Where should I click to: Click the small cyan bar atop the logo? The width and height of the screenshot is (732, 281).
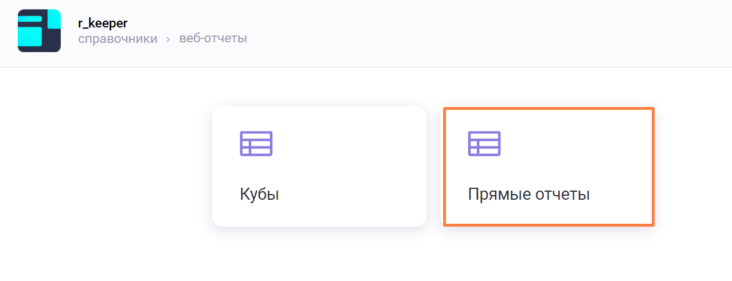pyautogui.click(x=30, y=19)
